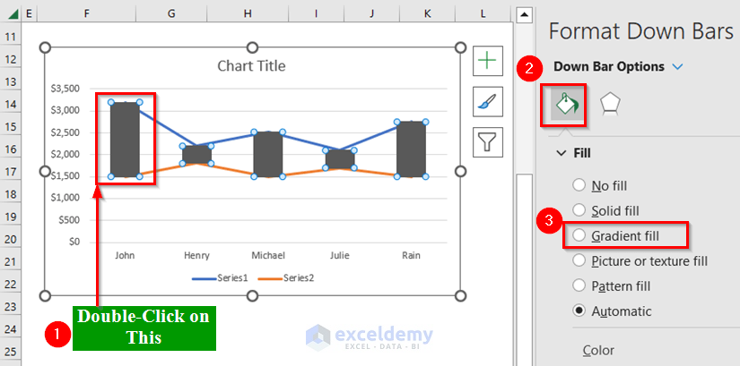Choose the Solid fill radio option
The width and height of the screenshot is (740, 366).
579,210
